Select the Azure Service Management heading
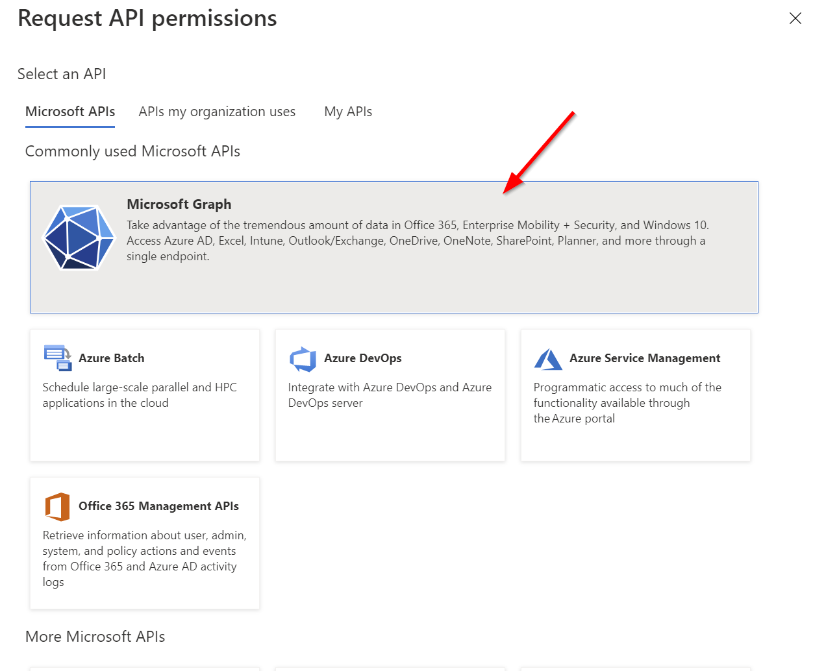 645,358
